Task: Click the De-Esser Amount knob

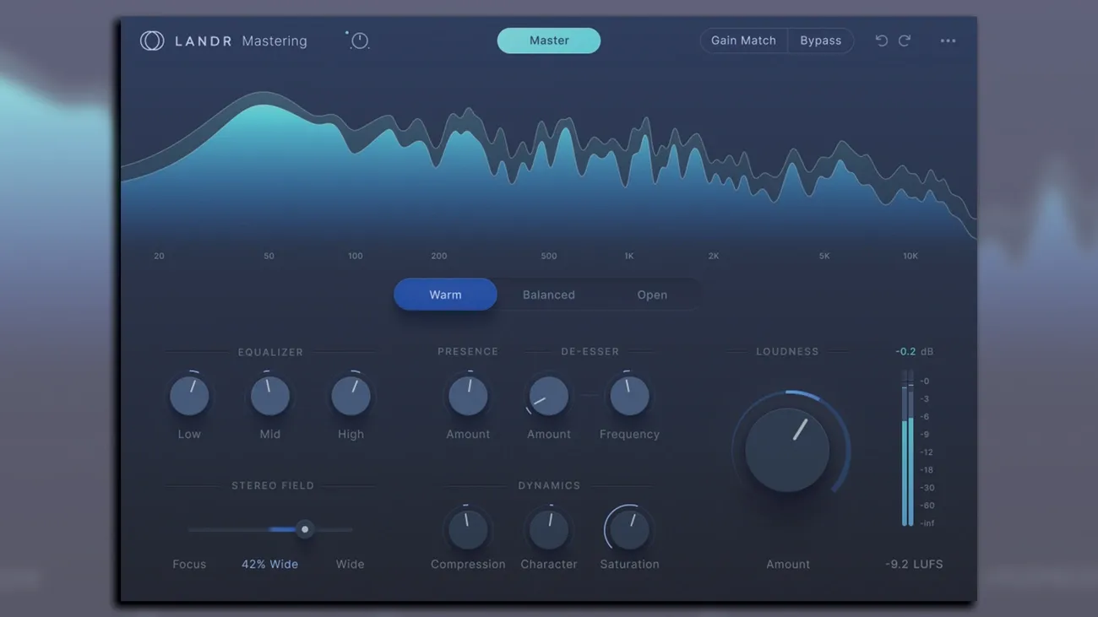Action: (549, 395)
